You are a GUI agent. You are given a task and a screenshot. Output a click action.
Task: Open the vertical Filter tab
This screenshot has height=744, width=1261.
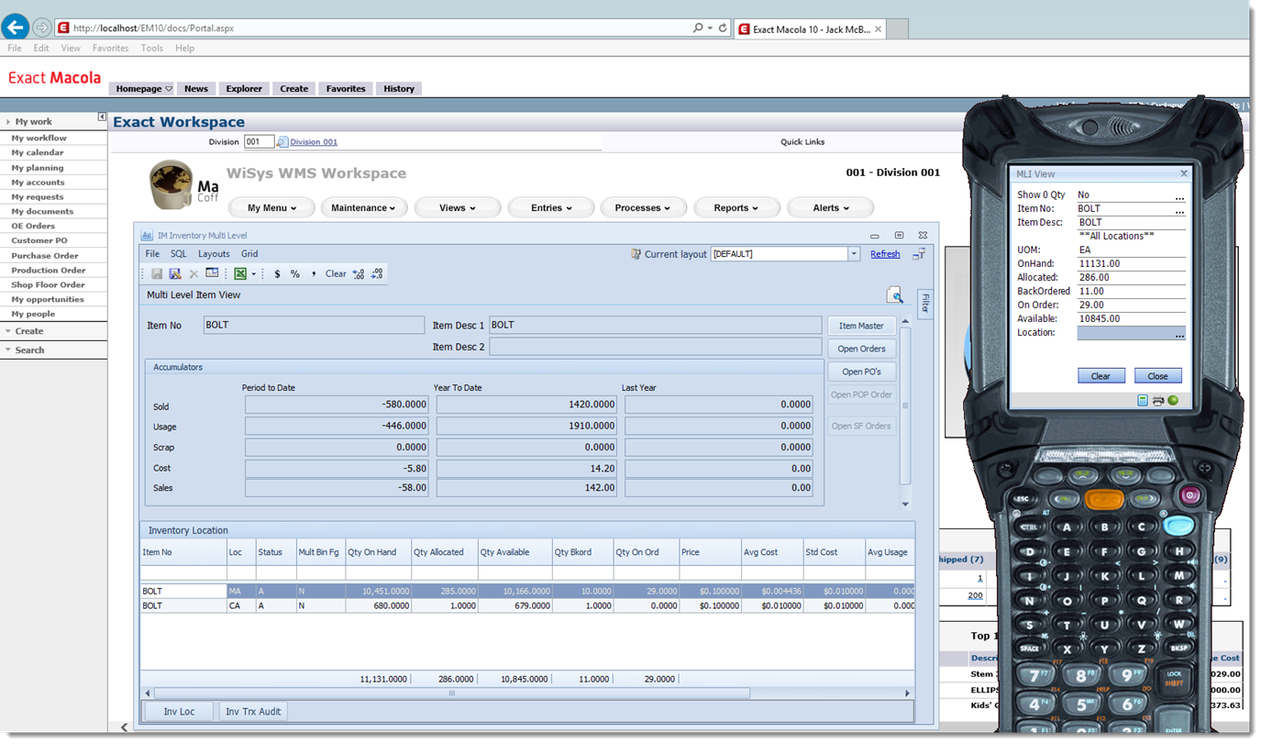coord(924,304)
